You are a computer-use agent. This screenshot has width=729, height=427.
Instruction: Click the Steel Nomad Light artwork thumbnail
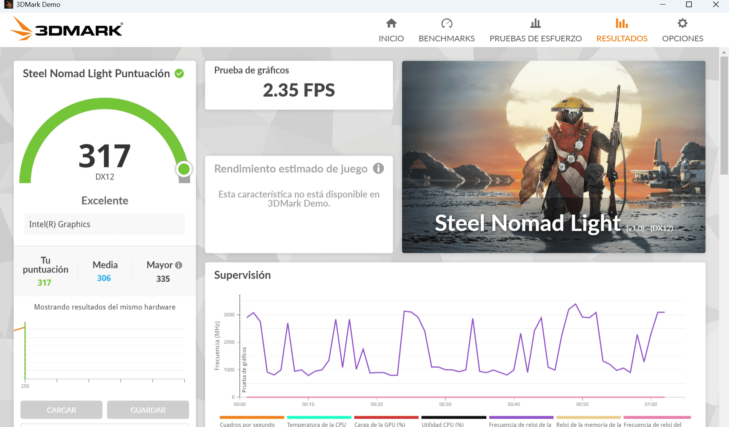554,157
